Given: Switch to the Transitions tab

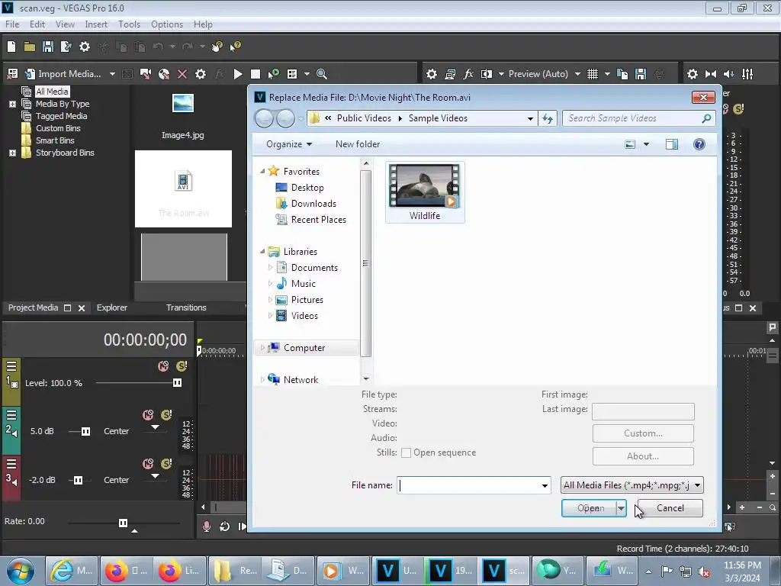Looking at the screenshot, I should 186,307.
